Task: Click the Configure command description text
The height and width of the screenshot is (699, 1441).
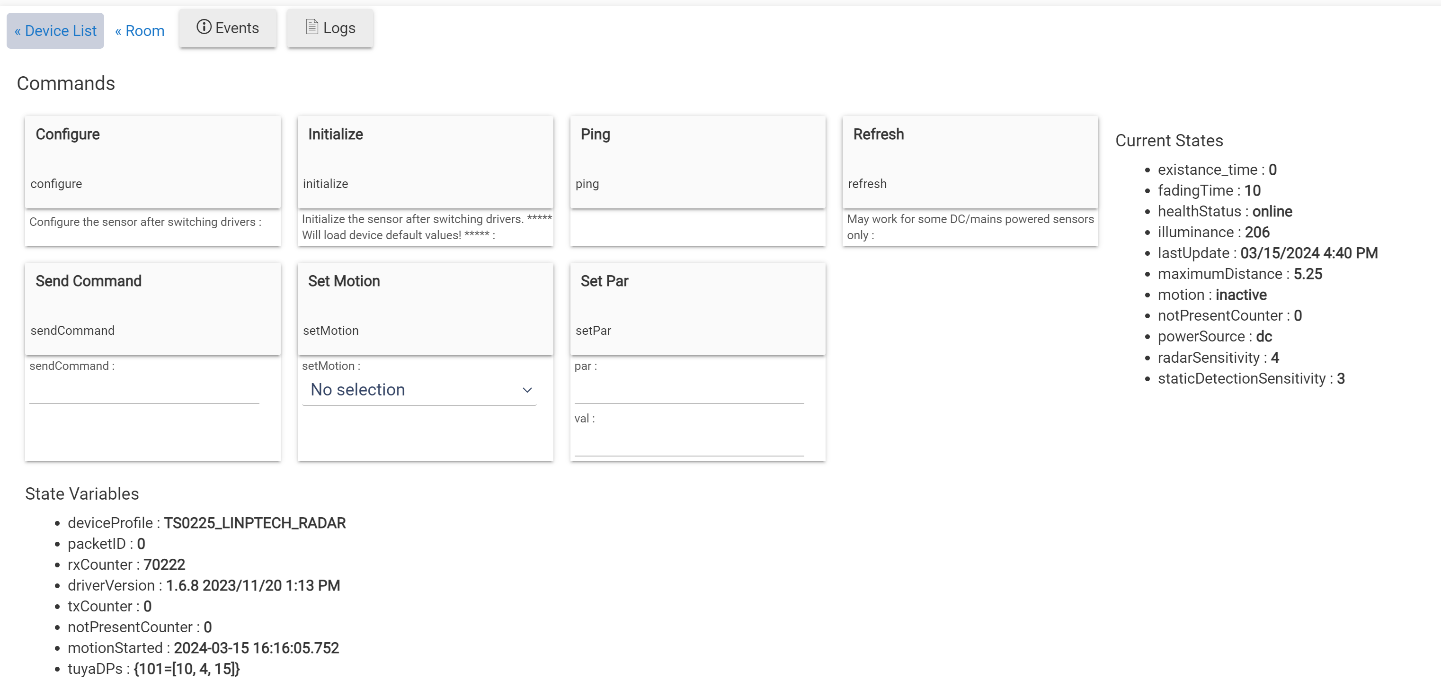Action: tap(145, 222)
